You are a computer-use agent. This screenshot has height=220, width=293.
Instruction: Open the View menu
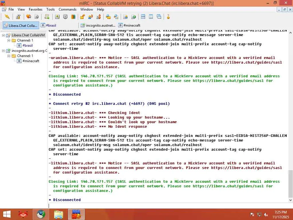click(x=21, y=9)
